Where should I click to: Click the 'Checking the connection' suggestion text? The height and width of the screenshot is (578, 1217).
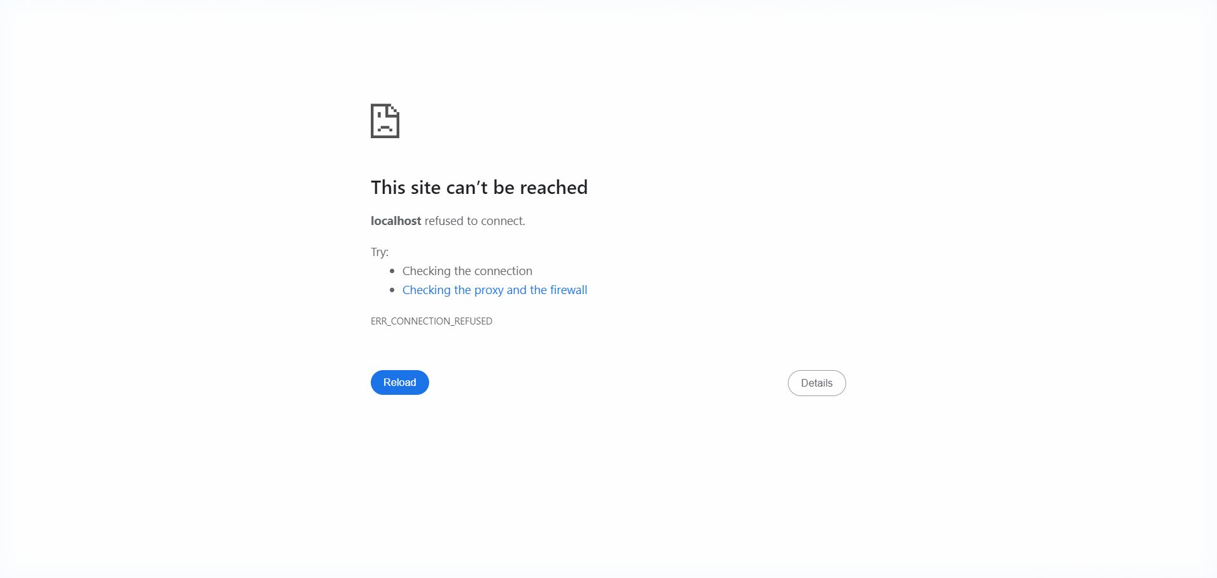pyautogui.click(x=467, y=271)
